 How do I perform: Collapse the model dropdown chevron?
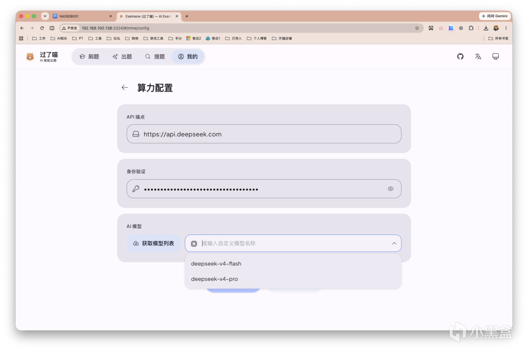click(x=394, y=244)
